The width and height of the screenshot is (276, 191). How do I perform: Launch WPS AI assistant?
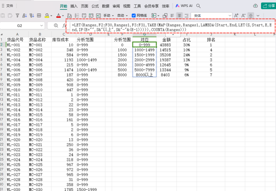click(184, 6)
